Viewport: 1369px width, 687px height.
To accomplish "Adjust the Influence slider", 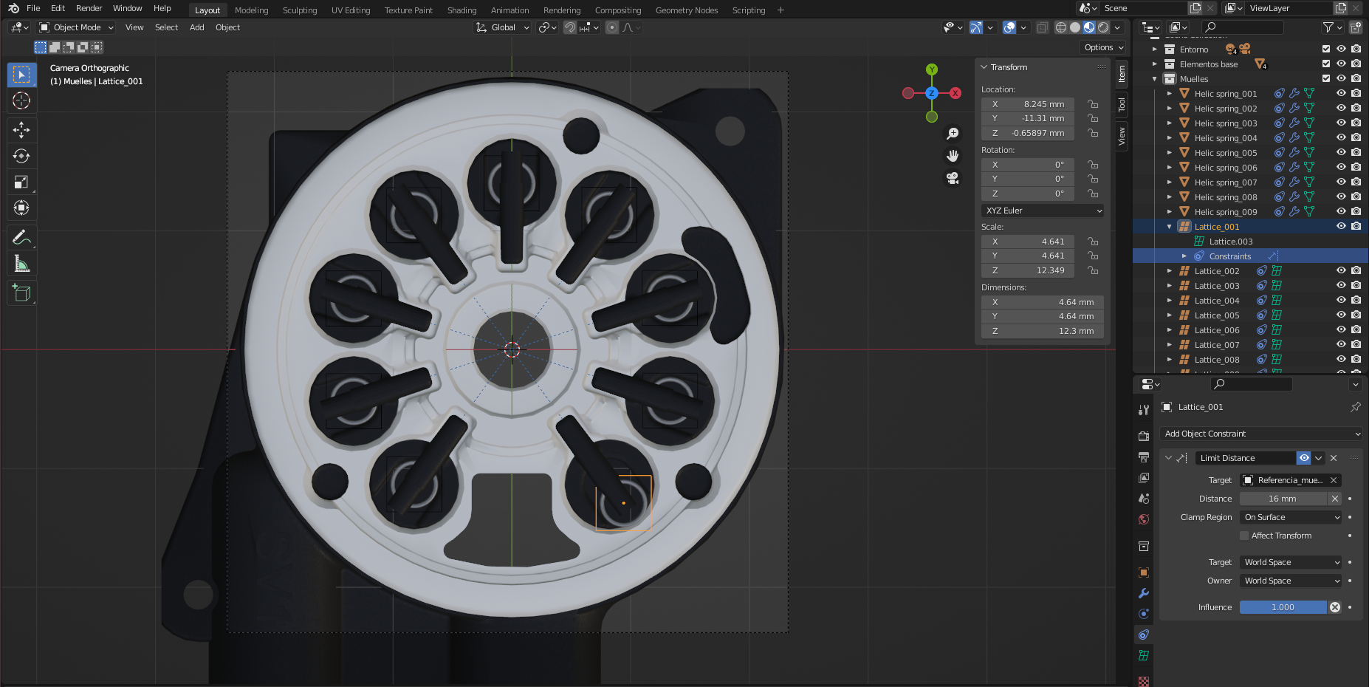I will coord(1283,607).
